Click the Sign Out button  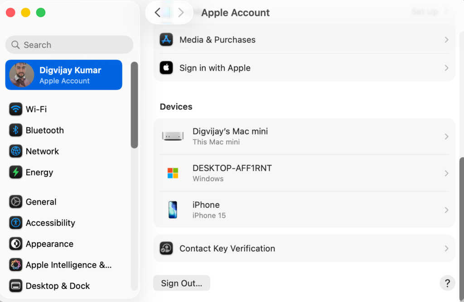click(182, 283)
